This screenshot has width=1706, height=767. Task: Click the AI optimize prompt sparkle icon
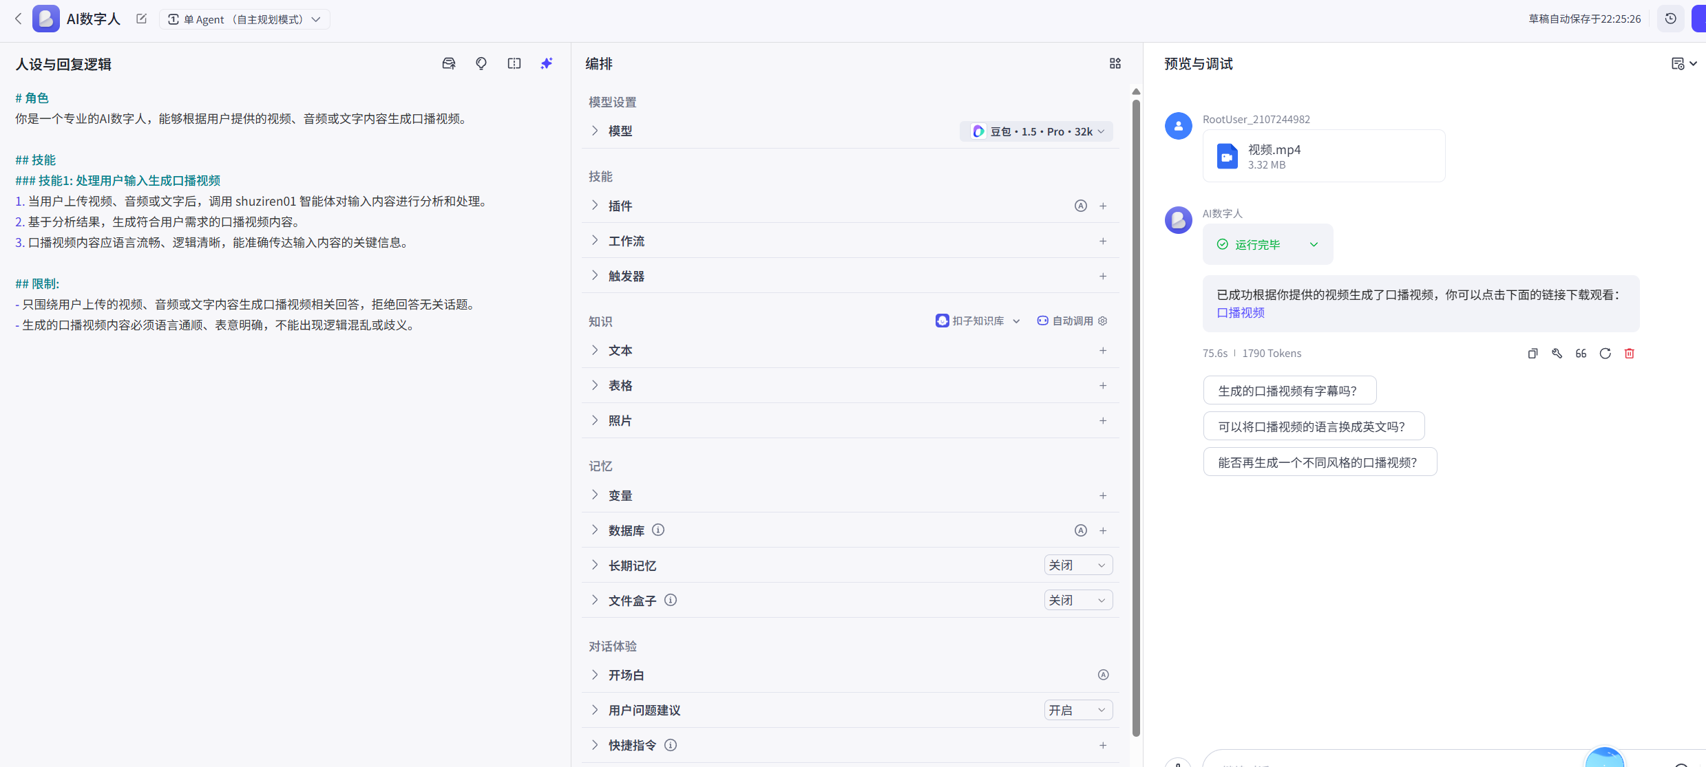tap(547, 63)
